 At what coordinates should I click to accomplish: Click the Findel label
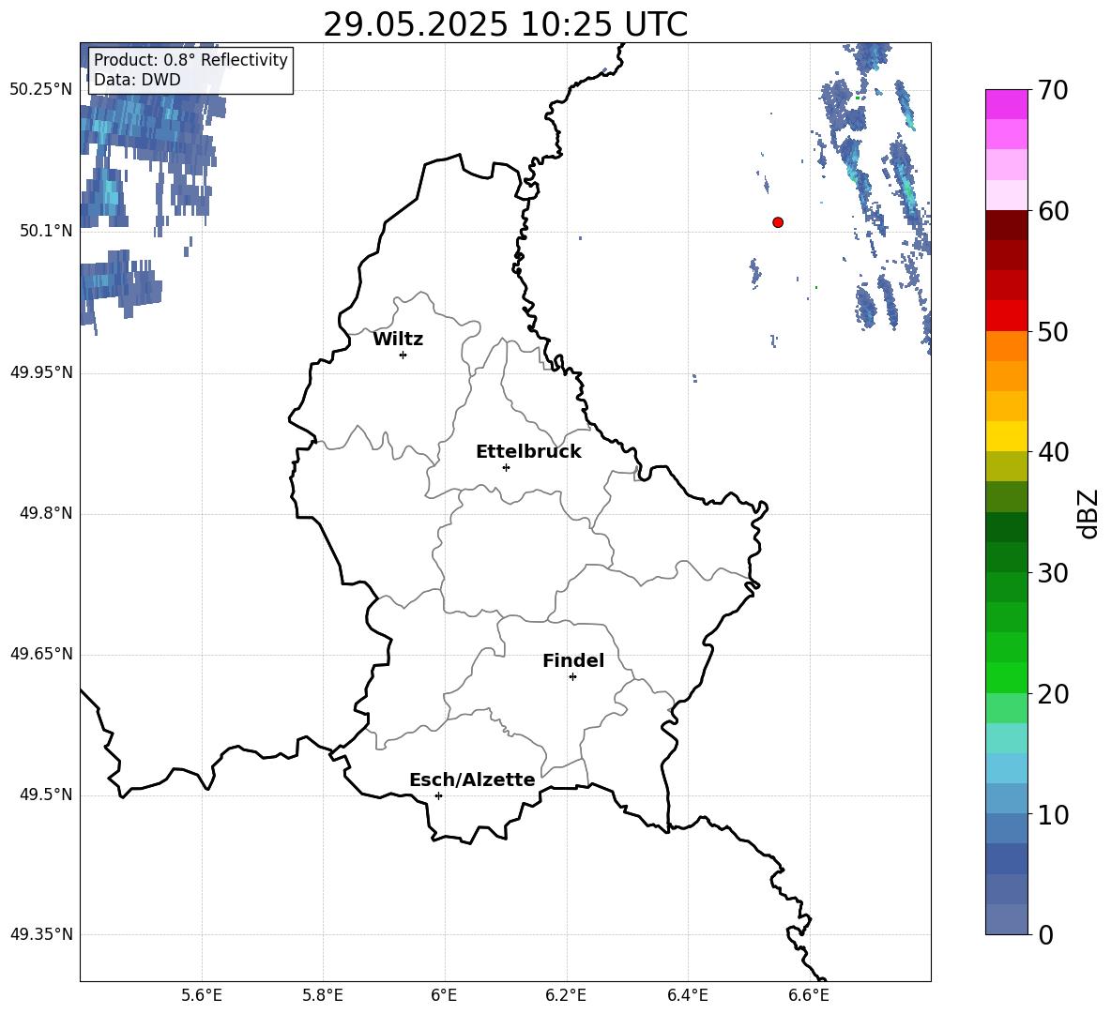(573, 660)
